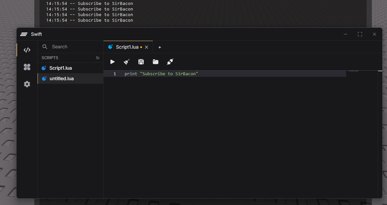The height and width of the screenshot is (205, 387).
Task: Attach the executor with the plug icon
Action: [170, 62]
